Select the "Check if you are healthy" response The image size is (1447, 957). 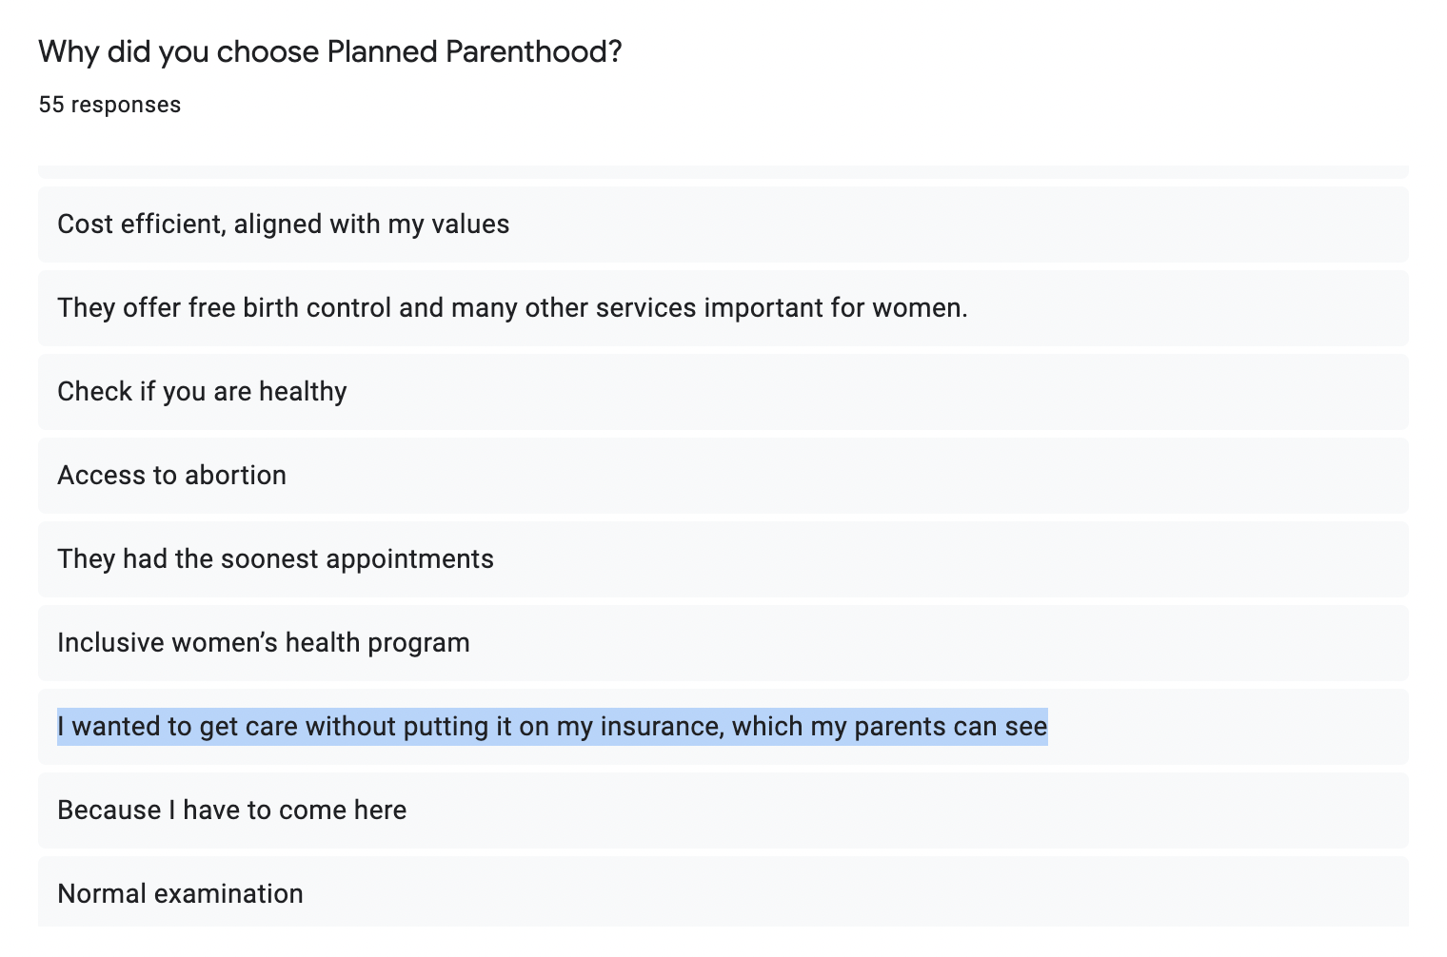[x=202, y=392]
